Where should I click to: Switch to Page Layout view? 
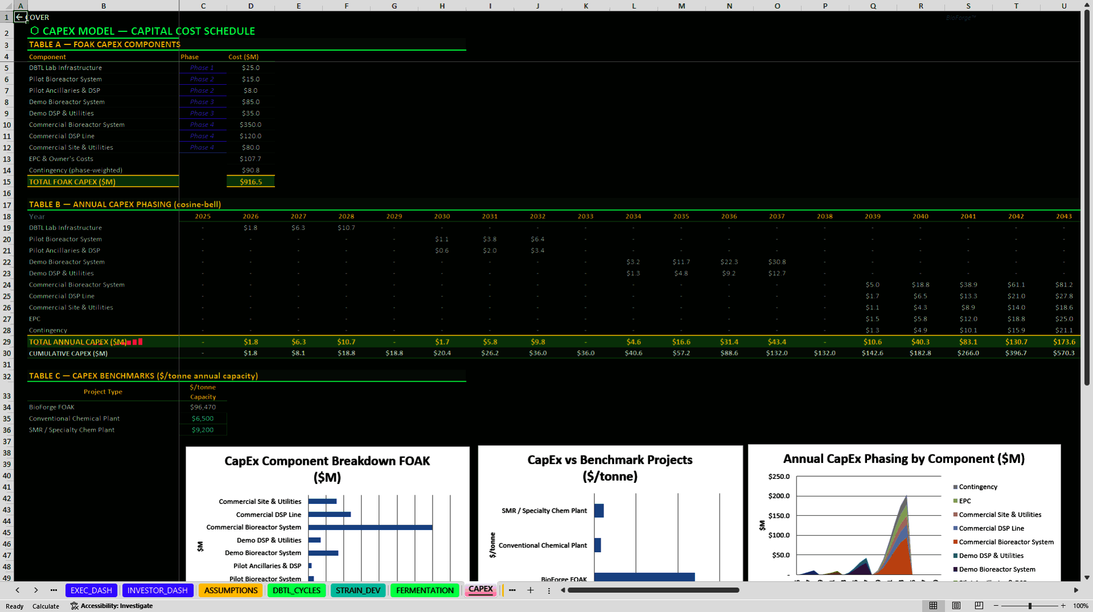[956, 606]
